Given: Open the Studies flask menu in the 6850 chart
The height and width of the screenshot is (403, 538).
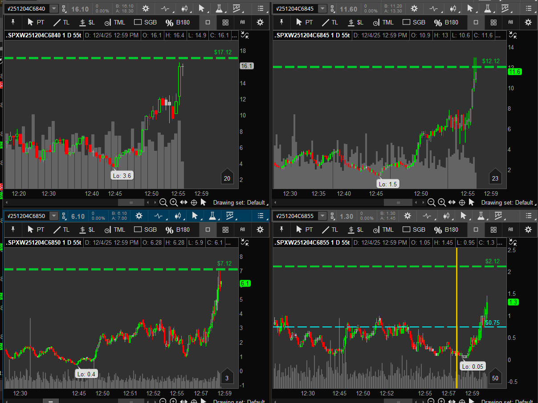Looking at the screenshot, I should click(212, 216).
